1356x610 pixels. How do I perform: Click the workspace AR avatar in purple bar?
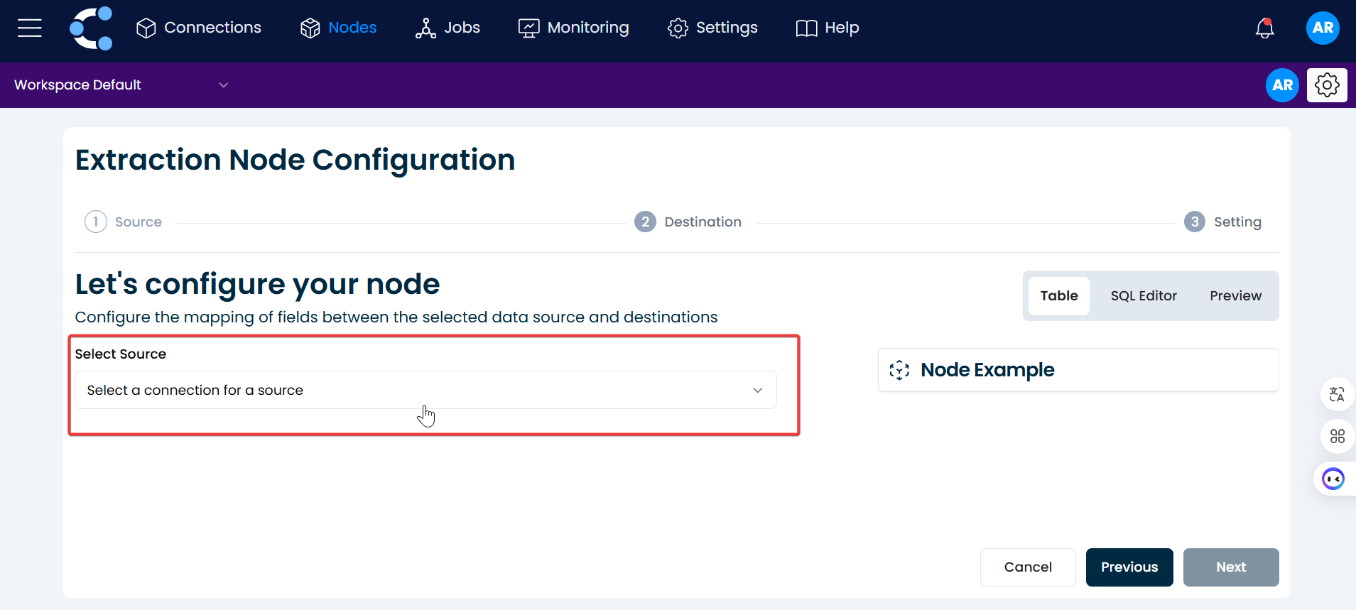click(1281, 85)
